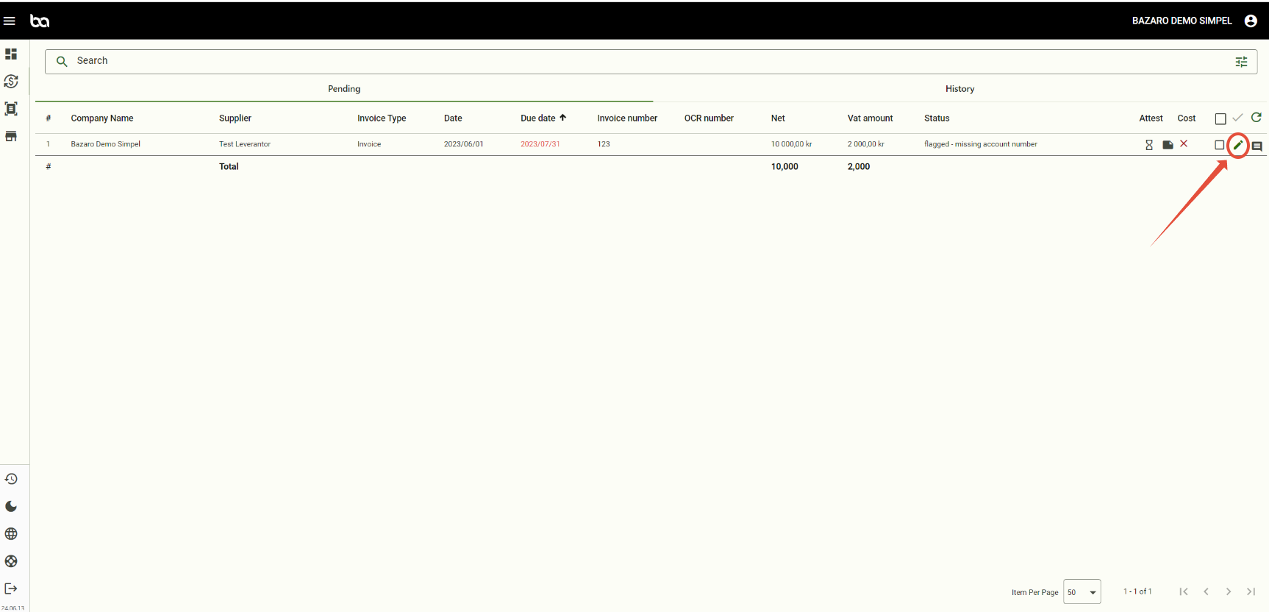
Task: Go to first page
Action: 1184,591
